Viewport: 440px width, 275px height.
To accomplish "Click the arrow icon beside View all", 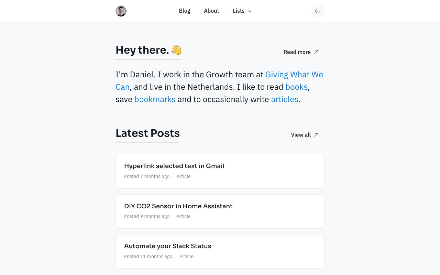I will click(317, 135).
